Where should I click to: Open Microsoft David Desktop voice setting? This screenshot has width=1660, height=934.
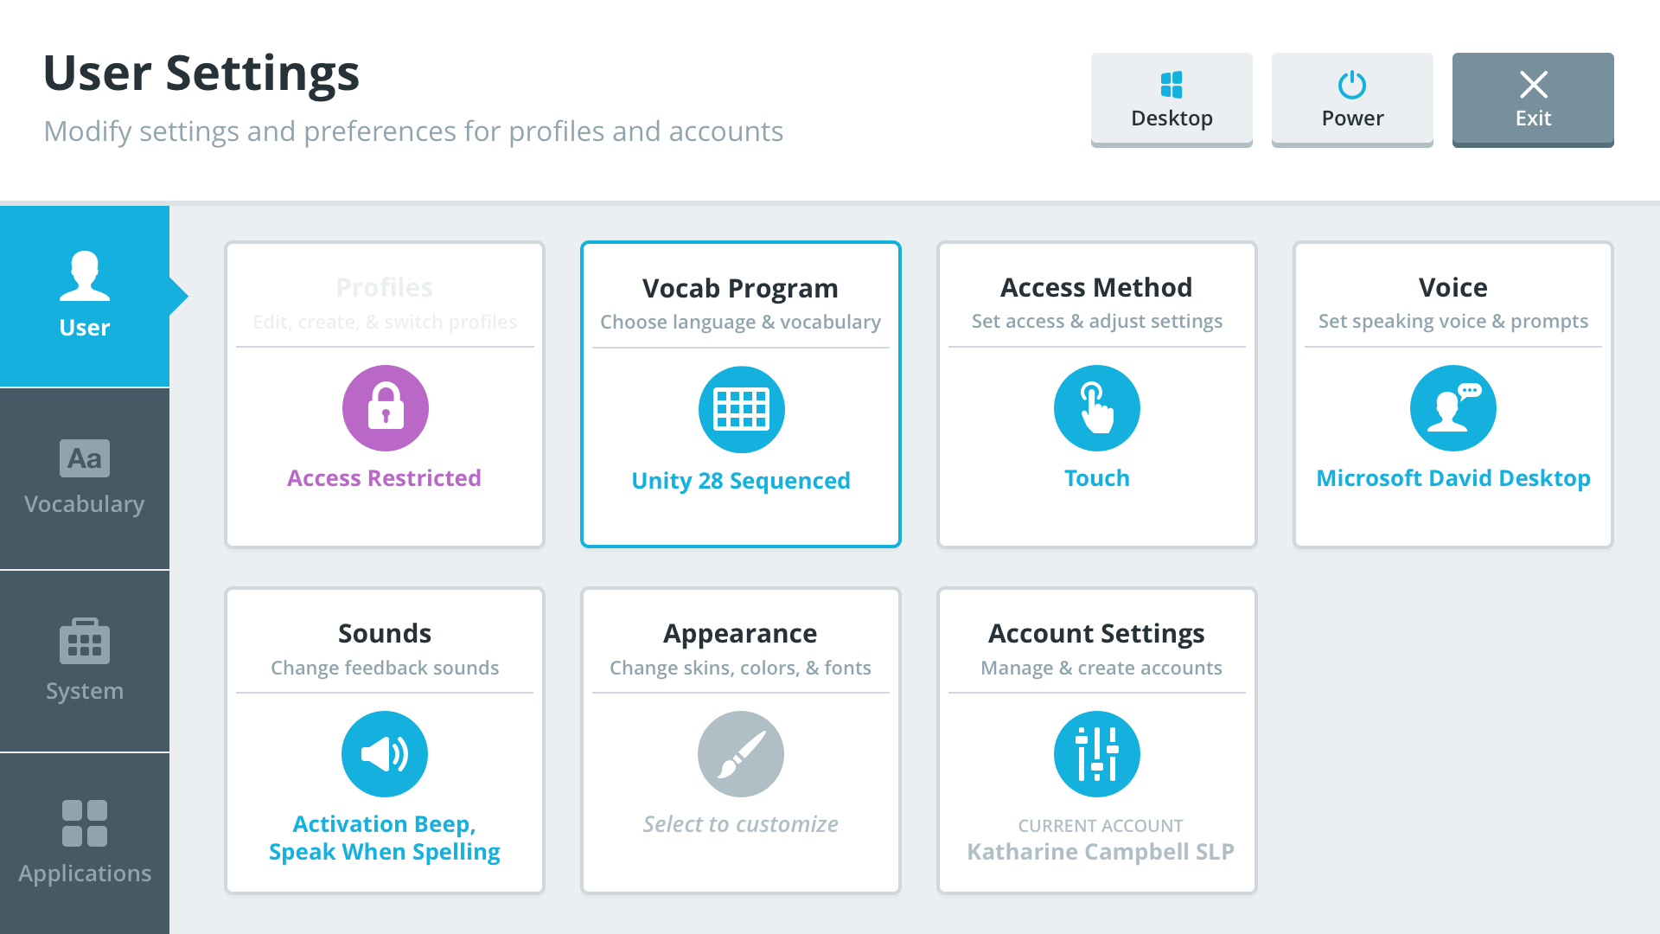(1452, 478)
